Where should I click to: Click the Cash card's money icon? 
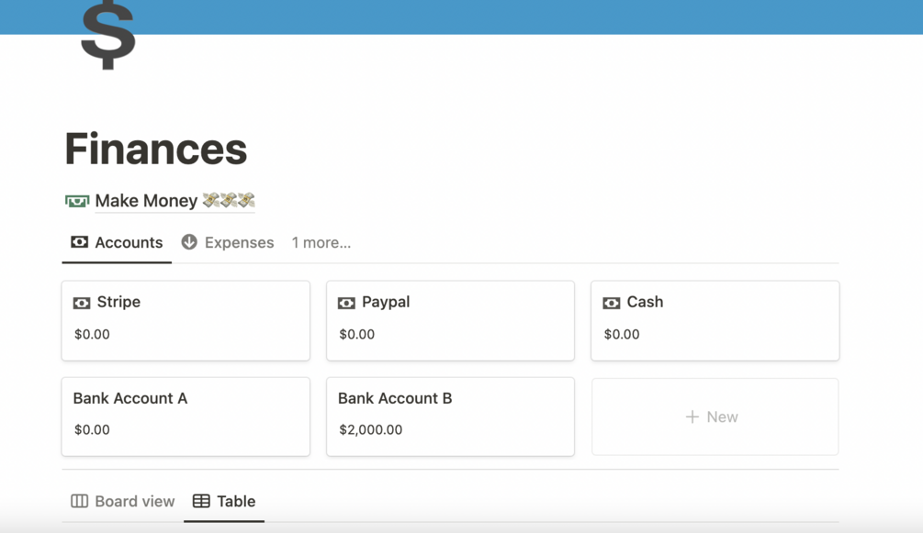coord(612,303)
